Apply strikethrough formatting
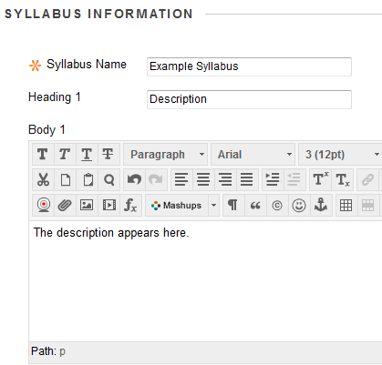Viewport: 382px width, 365px height. (x=108, y=155)
